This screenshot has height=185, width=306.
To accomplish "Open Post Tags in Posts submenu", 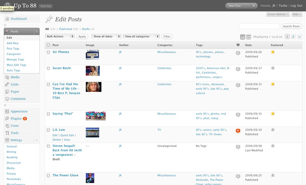I will click(x=13, y=49).
